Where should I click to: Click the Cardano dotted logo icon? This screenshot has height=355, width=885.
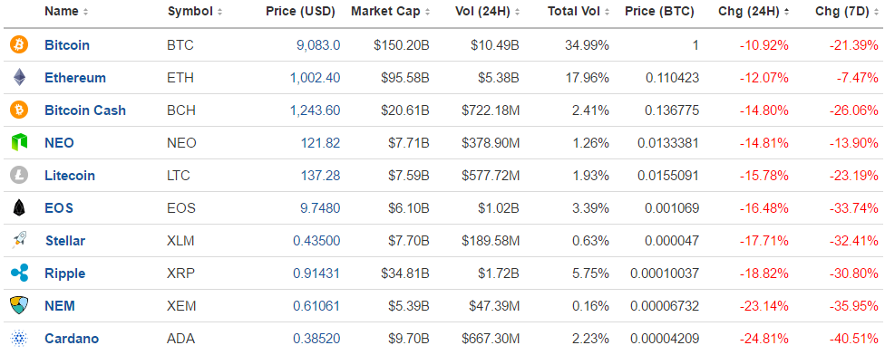tap(19, 339)
